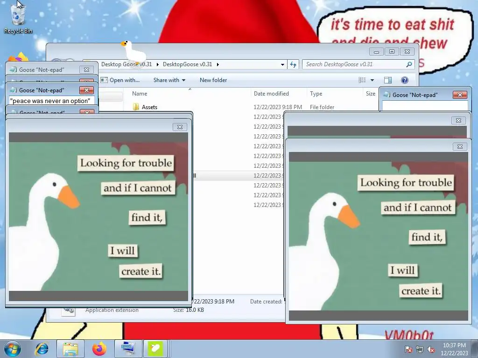Close the topmost left Goose "Not-epad" window
This screenshot has width=478, height=358.
[x=86, y=70]
